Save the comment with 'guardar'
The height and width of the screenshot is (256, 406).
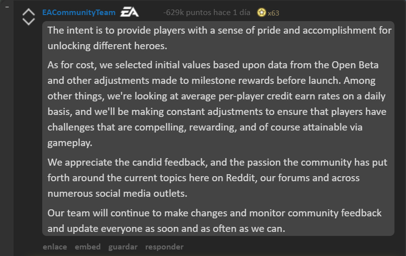123,247
